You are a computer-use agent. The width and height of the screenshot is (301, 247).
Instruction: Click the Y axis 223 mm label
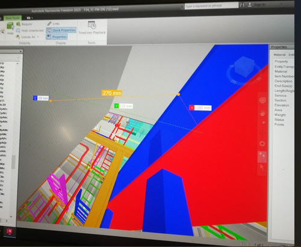click(x=123, y=106)
